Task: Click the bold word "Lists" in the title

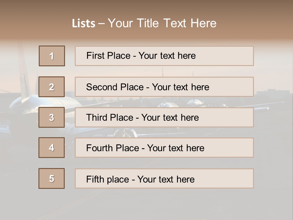Action: (84, 24)
